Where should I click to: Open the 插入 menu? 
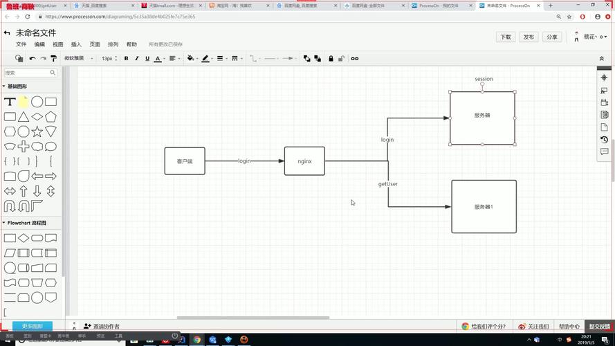click(76, 44)
